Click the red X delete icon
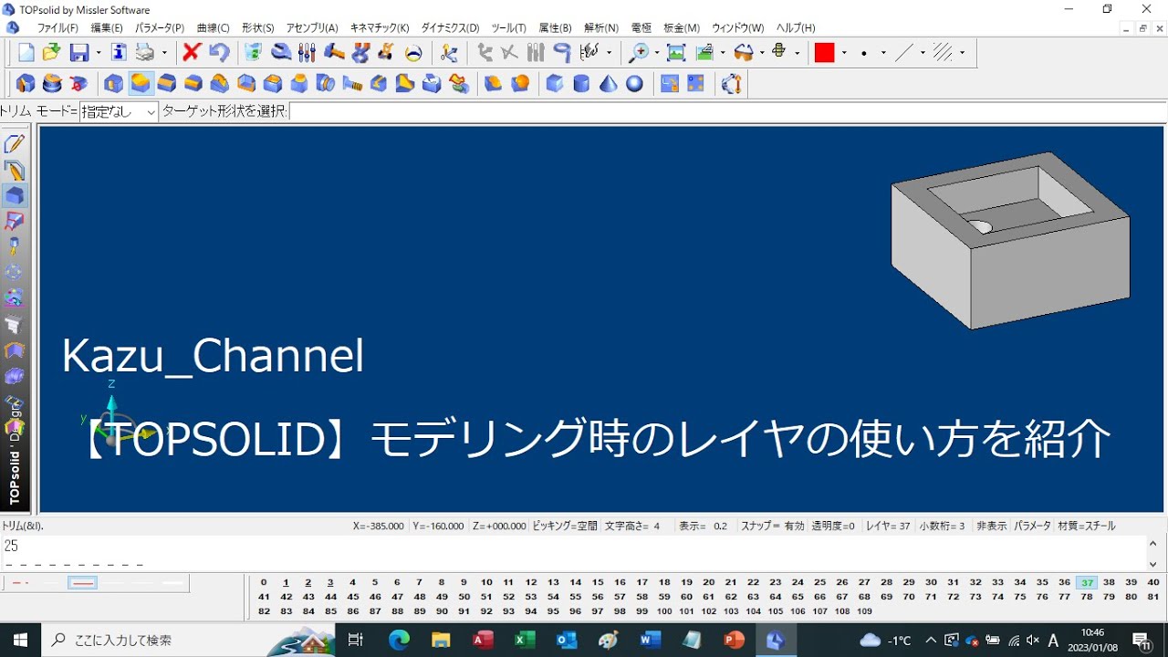Viewport: 1168px width, 657px height. 192,53
